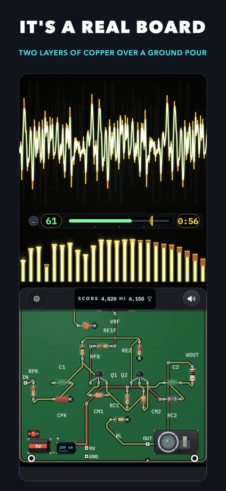This screenshot has height=491, width=226.
Task: Select the vertical resistor left of RFB
Action: [x=82, y=350]
